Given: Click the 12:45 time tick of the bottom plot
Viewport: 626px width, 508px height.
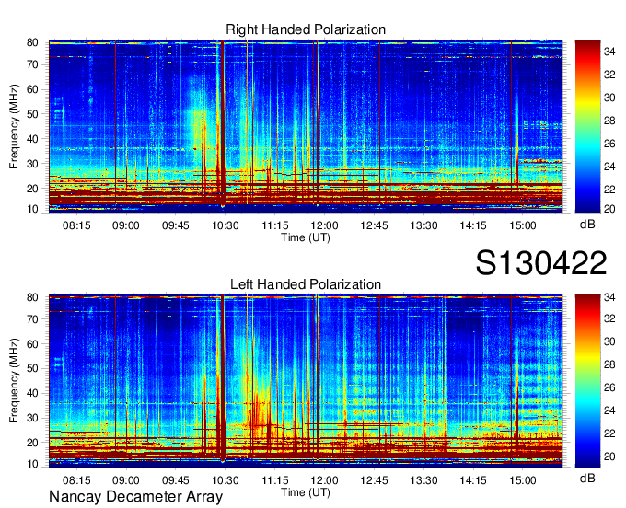Looking at the screenshot, I should click(374, 480).
